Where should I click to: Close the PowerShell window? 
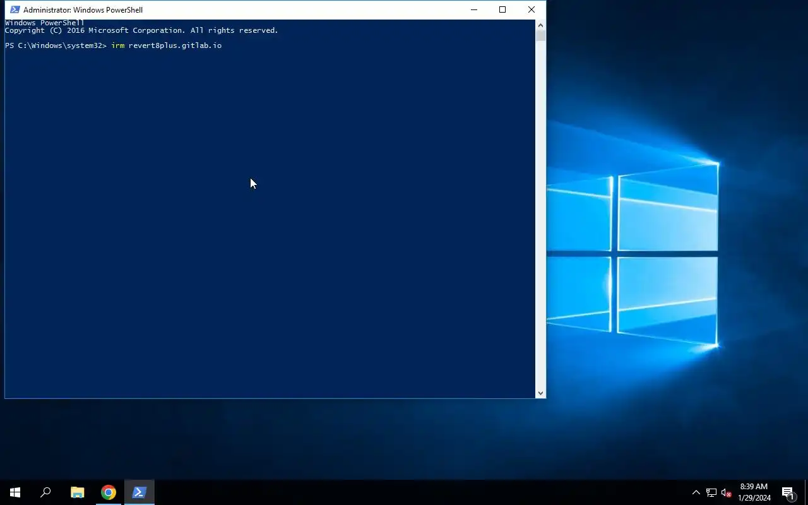tap(532, 9)
